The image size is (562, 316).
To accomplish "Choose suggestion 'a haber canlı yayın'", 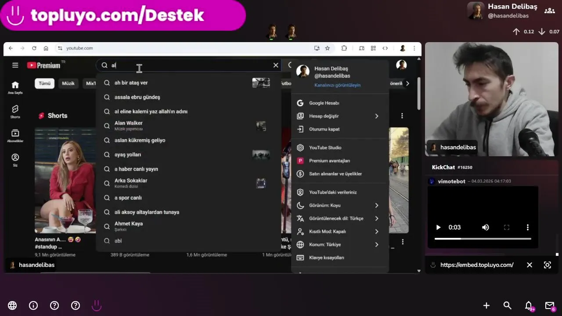I will pyautogui.click(x=188, y=169).
